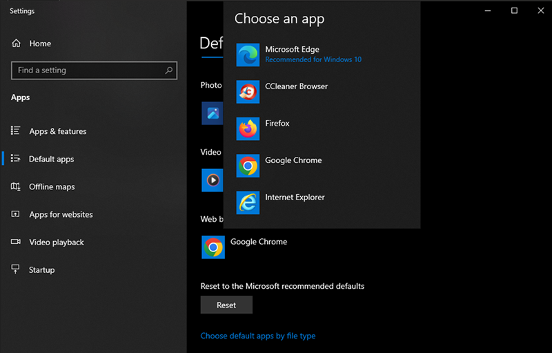Click the Default apps sidebar icon
Screen dimensions: 552x353
click(x=15, y=158)
